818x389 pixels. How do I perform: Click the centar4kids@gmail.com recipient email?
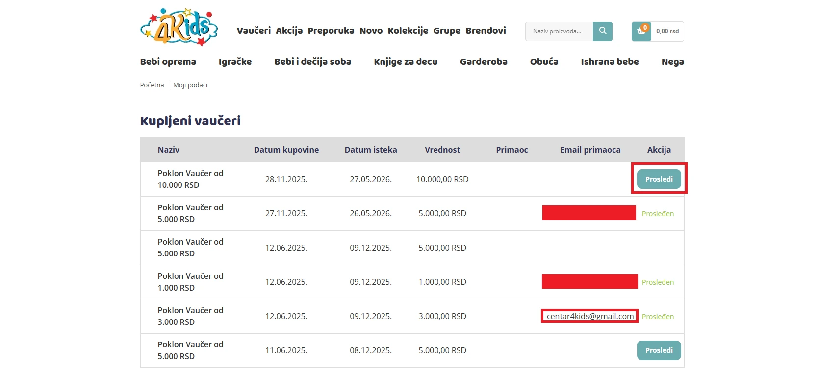[589, 316]
